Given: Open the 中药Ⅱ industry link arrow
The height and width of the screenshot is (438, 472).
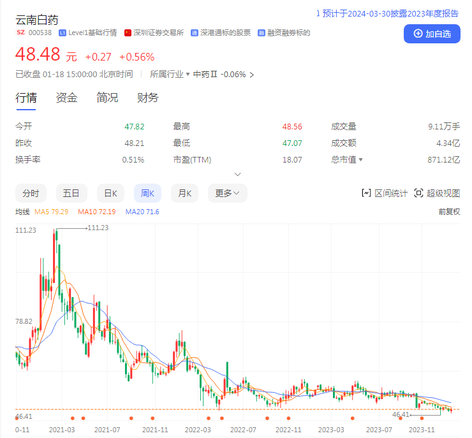Looking at the screenshot, I should pyautogui.click(x=252, y=75).
